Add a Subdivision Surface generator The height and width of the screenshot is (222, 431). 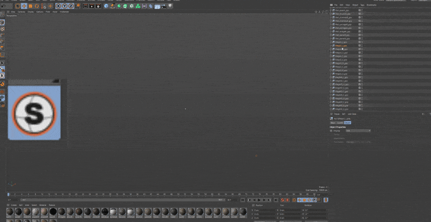119,6
